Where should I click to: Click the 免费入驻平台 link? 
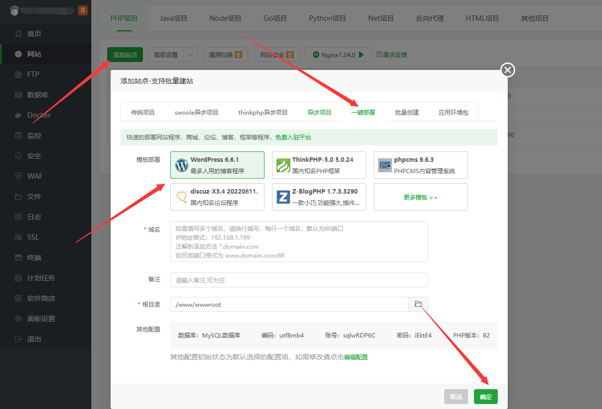pos(293,137)
